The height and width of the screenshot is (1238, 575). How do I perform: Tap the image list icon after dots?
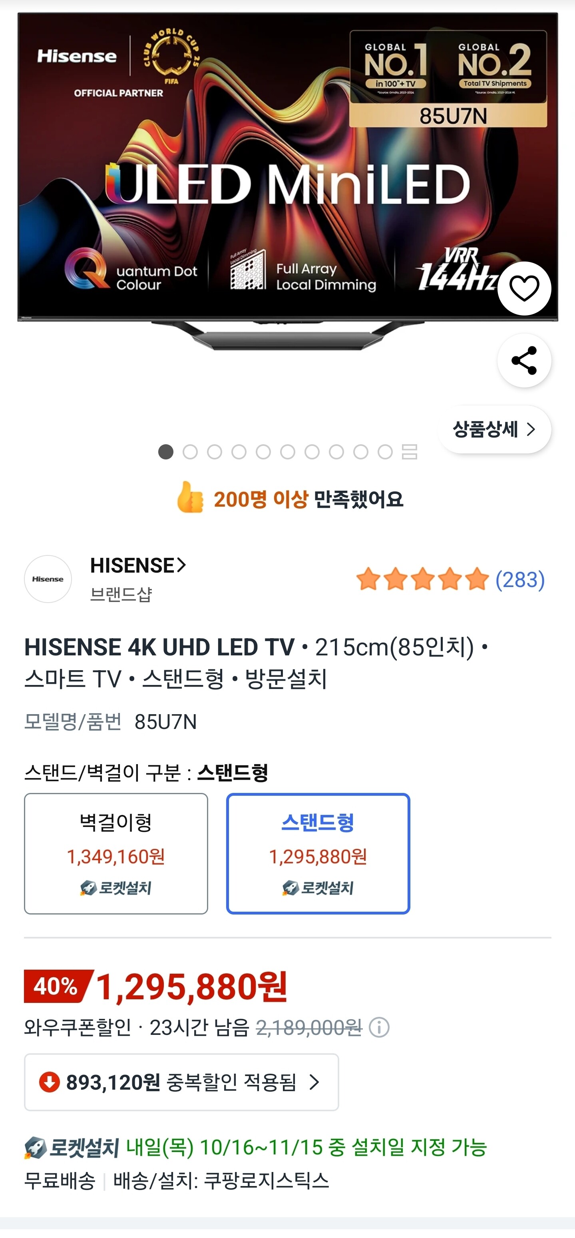tap(409, 452)
